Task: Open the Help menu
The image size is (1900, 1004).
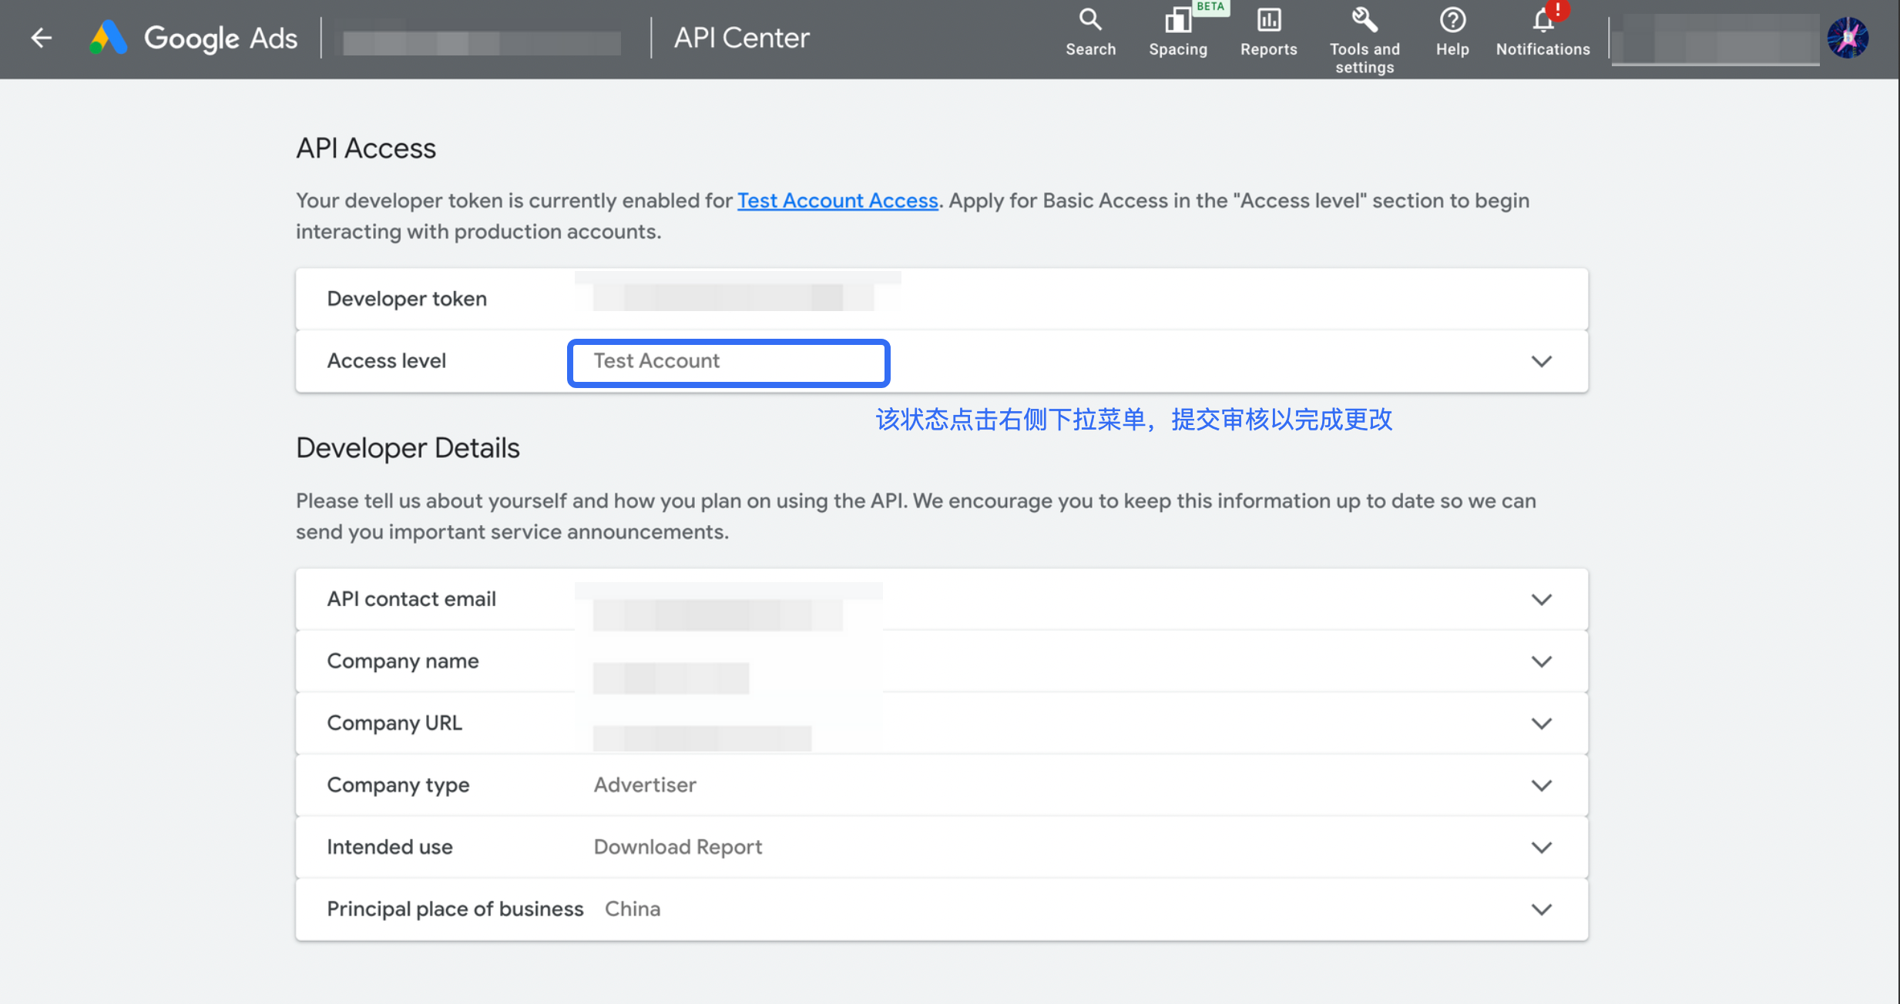Action: 1452,32
